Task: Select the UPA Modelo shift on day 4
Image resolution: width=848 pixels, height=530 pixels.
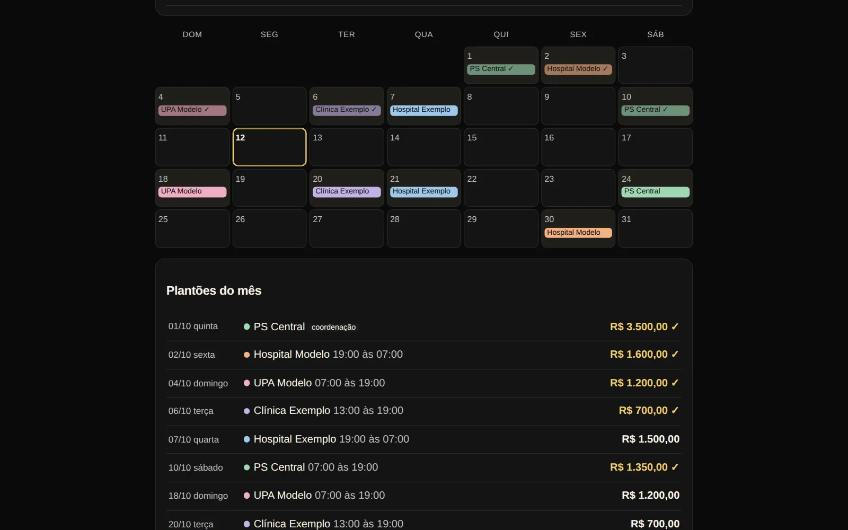Action: tap(192, 110)
